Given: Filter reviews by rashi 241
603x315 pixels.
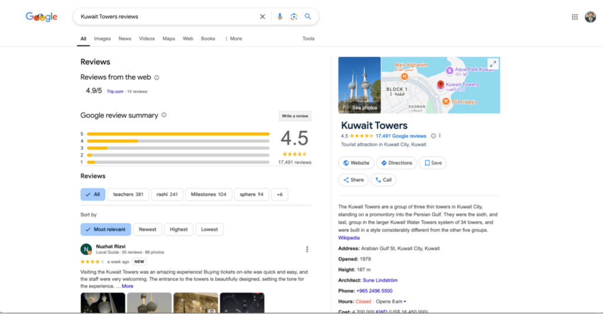Looking at the screenshot, I should tap(167, 195).
